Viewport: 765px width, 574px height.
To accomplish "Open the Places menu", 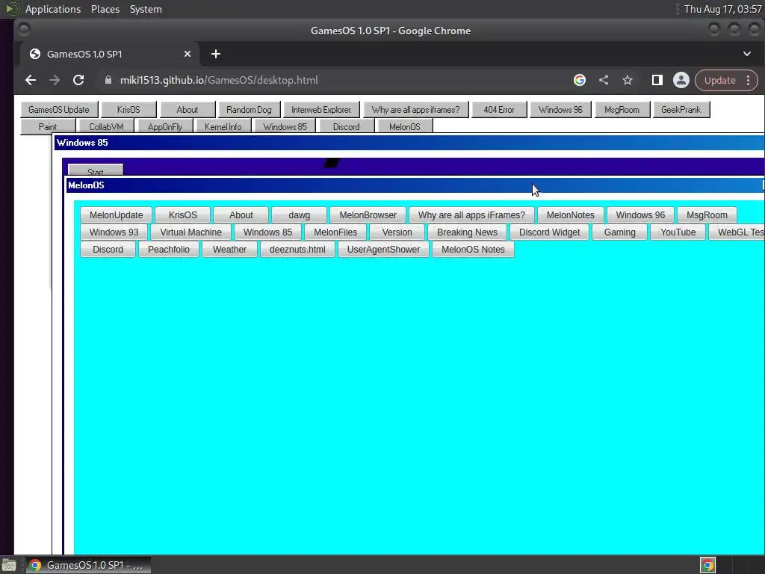I will tap(105, 9).
